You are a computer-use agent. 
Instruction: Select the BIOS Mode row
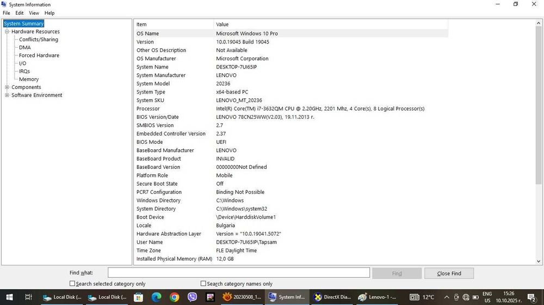coord(291,142)
